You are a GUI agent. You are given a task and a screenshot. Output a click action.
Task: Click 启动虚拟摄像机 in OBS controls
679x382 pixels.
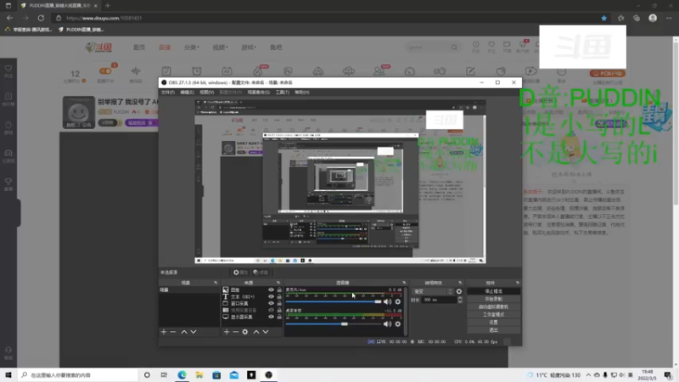coord(494,307)
